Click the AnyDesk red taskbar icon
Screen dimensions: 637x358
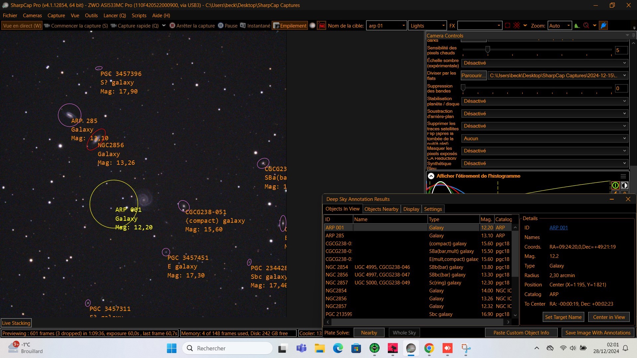point(447,348)
